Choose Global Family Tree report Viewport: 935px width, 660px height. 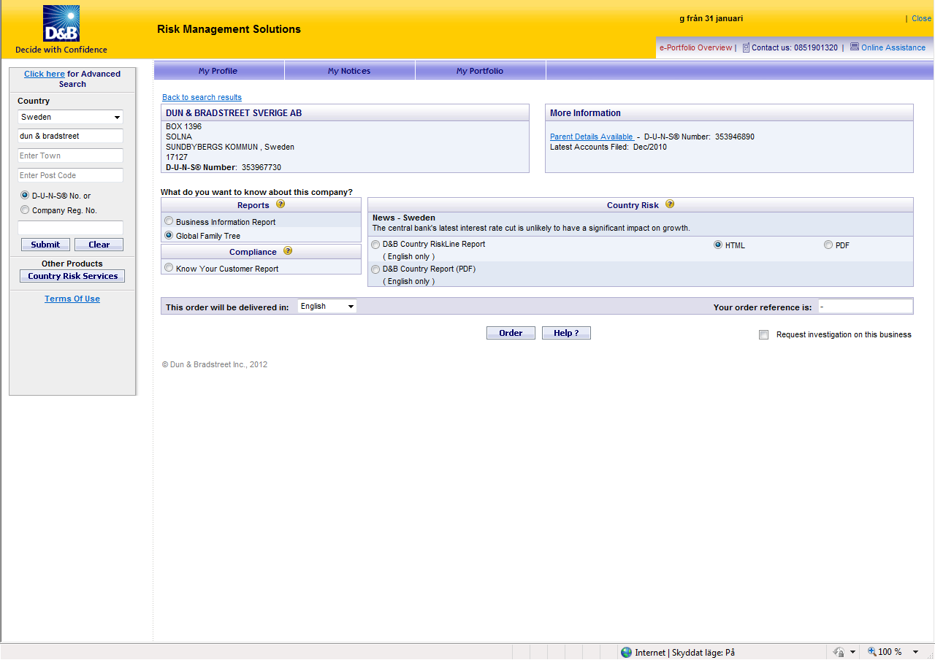pyautogui.click(x=169, y=236)
